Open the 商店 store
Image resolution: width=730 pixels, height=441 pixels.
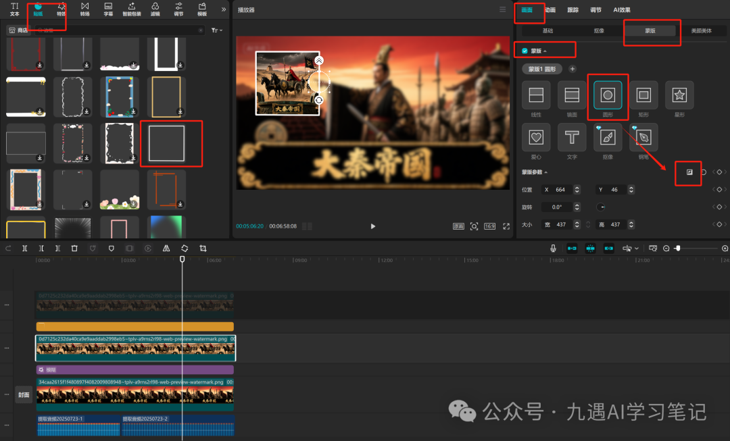coord(19,30)
